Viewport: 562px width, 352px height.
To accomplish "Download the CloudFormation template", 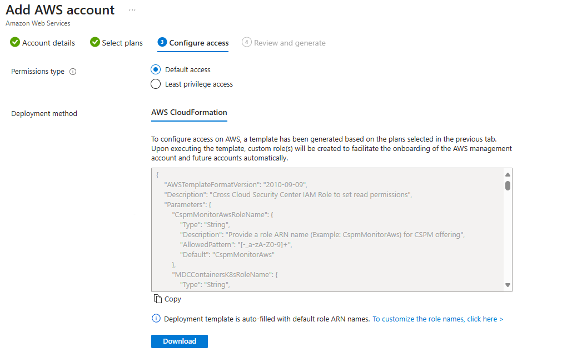I will (179, 341).
